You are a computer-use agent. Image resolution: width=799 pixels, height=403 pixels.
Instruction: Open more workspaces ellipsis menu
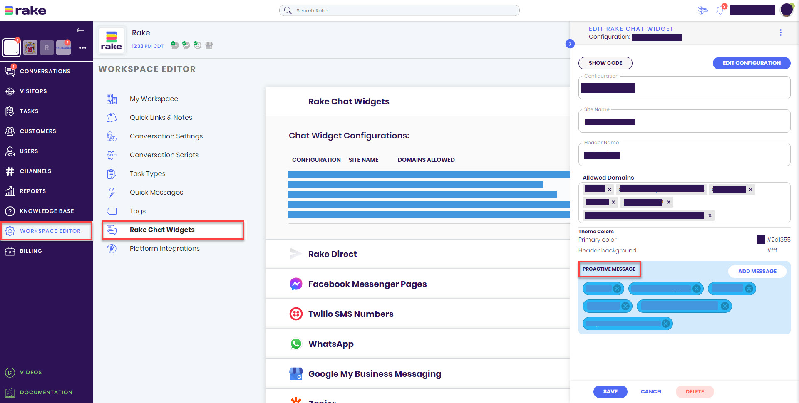[83, 48]
